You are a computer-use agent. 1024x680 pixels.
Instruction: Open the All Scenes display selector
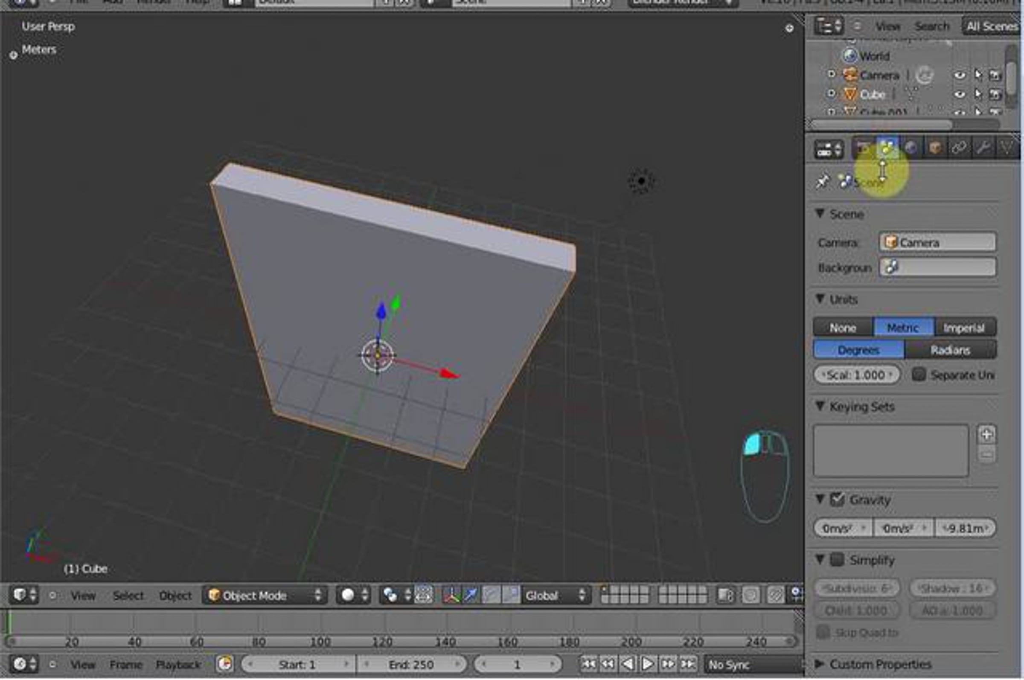[992, 26]
